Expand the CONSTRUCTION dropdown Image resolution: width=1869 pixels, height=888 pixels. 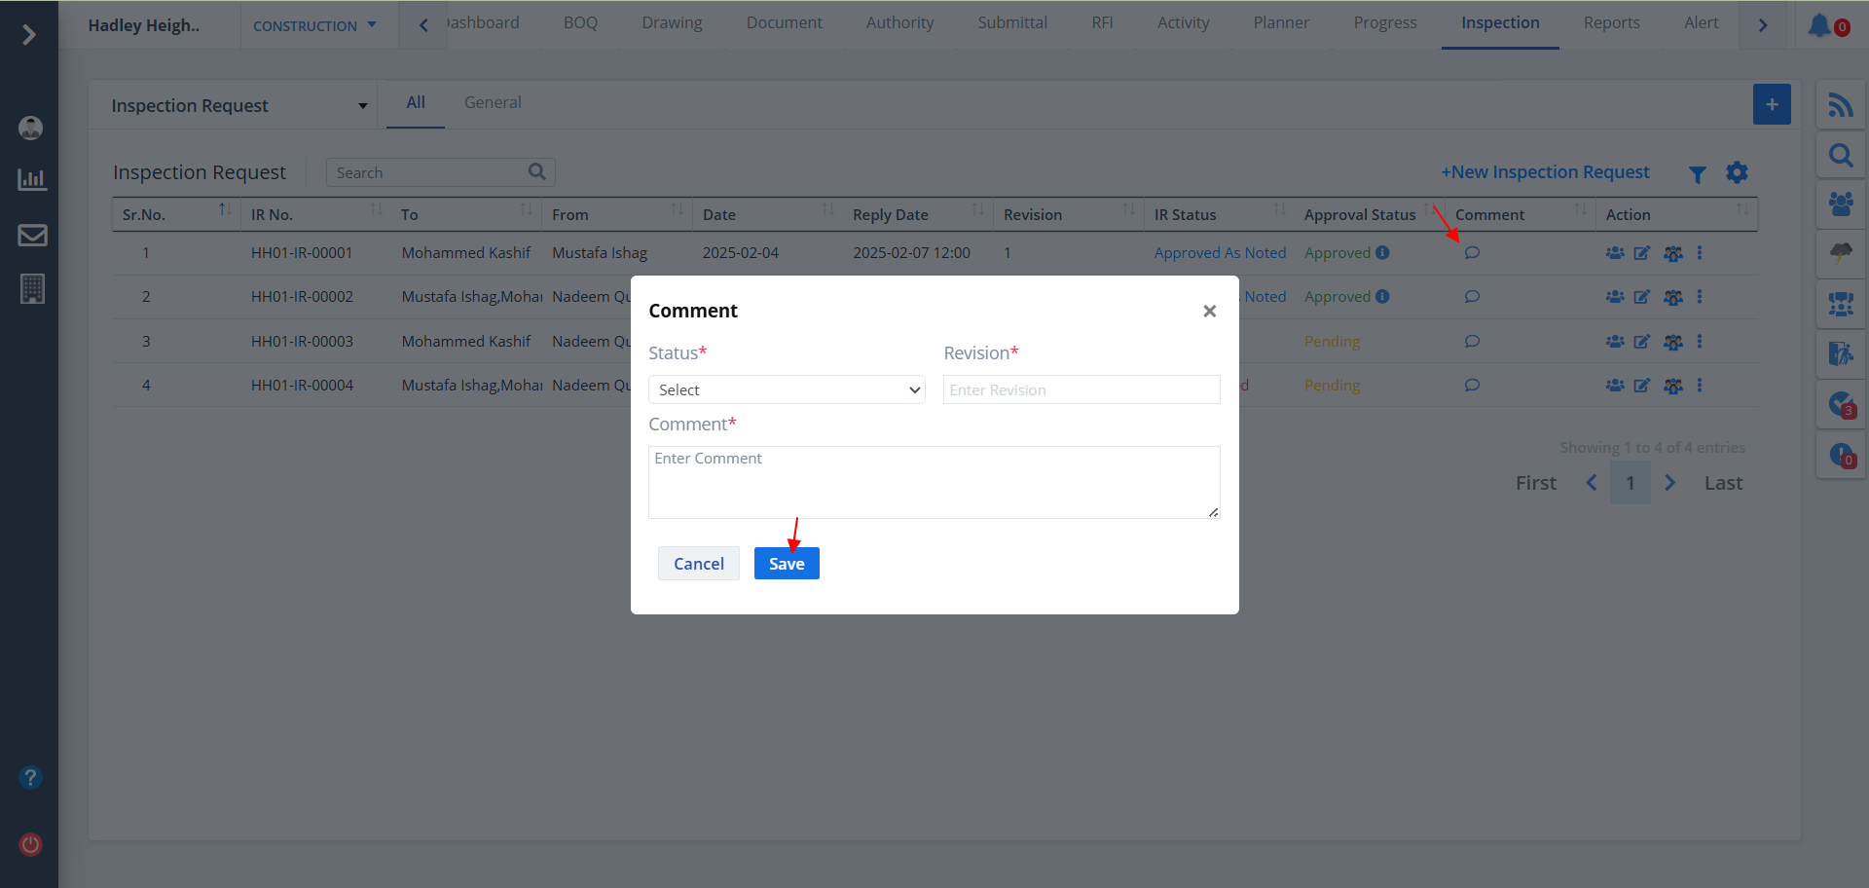point(314,26)
